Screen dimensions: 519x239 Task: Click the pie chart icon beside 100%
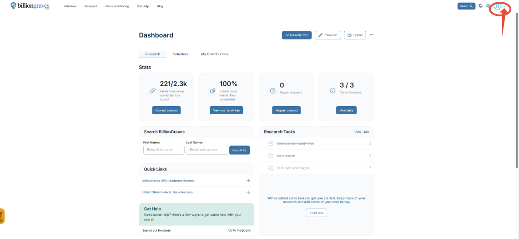coord(213,91)
